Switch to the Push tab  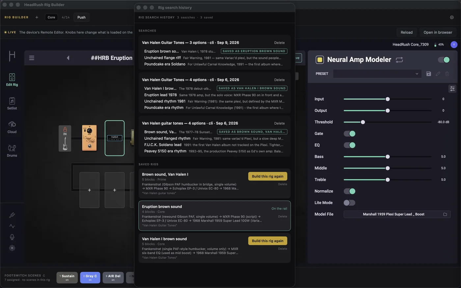82,17
